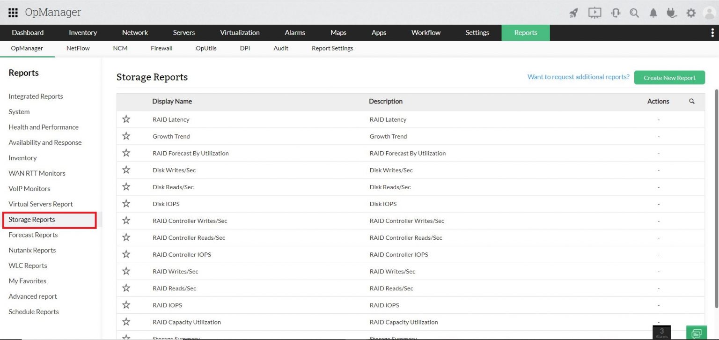Open the 3 Alarms popup panel
Image resolution: width=719 pixels, height=340 pixels.
point(661,333)
